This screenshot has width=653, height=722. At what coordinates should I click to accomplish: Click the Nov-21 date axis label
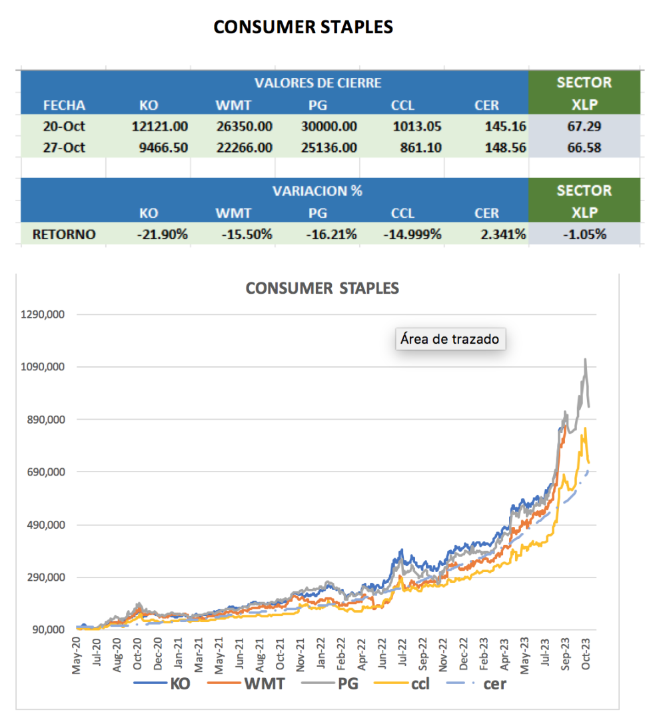(x=301, y=655)
